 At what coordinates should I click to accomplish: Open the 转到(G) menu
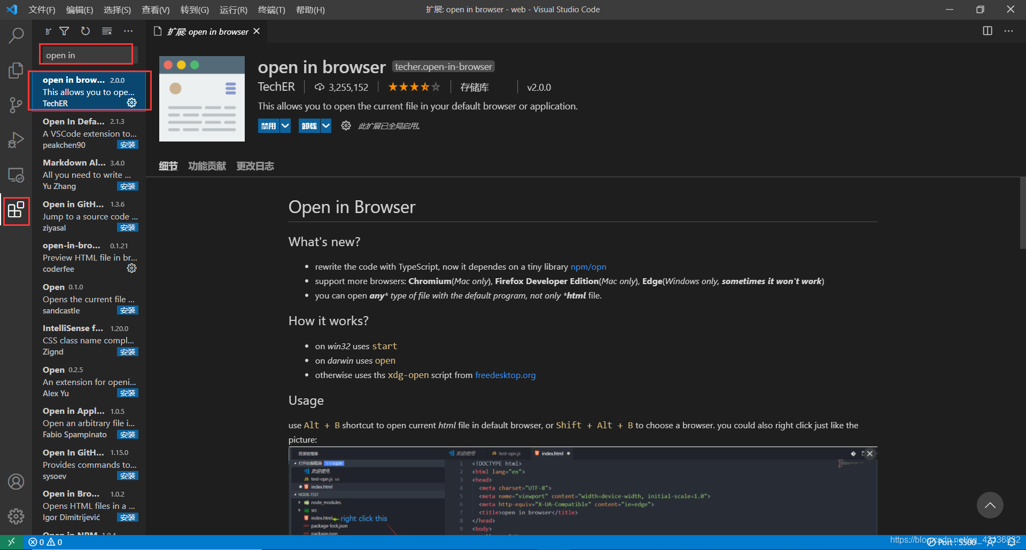tap(195, 10)
